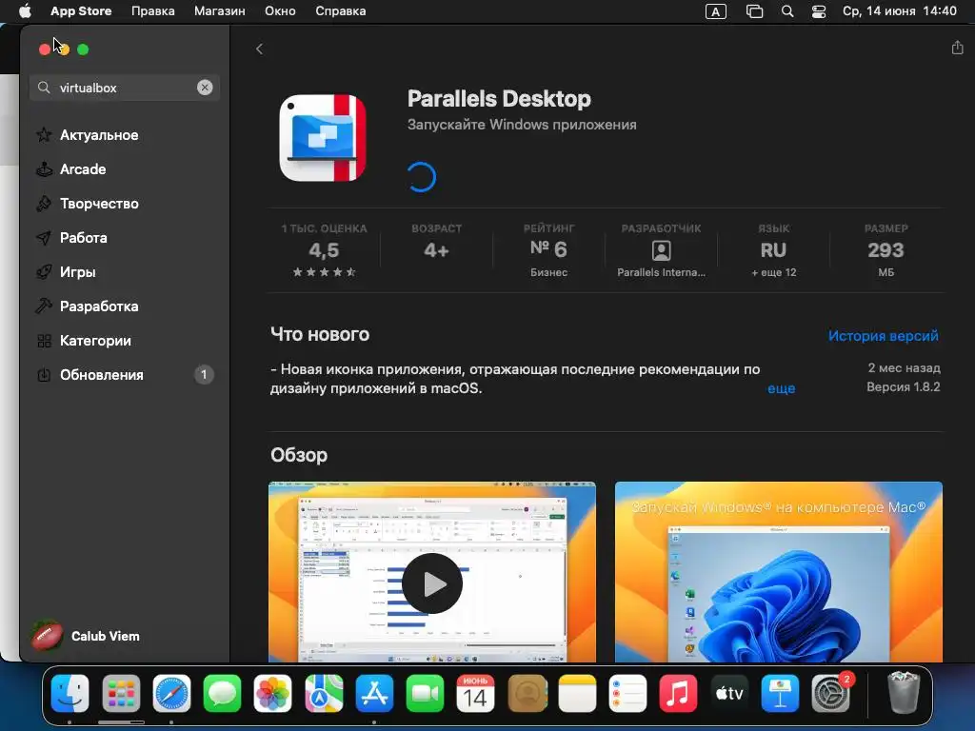
Task: Click the 4,5 rating stars
Action: click(x=324, y=272)
